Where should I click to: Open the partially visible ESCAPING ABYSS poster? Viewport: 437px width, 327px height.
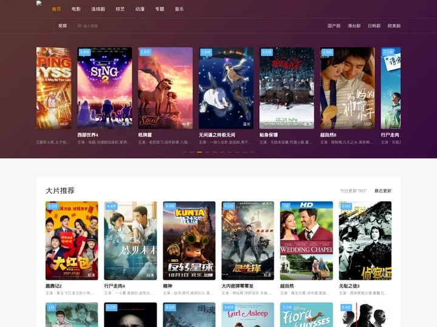coord(54,88)
